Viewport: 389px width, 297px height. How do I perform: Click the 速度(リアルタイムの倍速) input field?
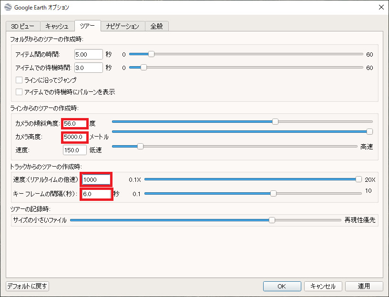coord(96,179)
